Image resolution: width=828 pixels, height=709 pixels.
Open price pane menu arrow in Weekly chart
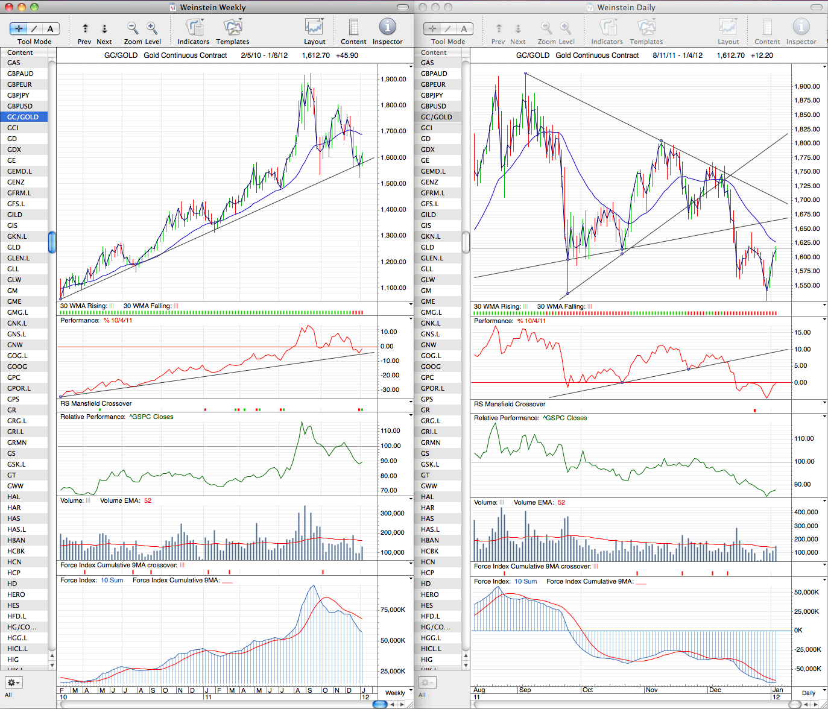click(411, 66)
